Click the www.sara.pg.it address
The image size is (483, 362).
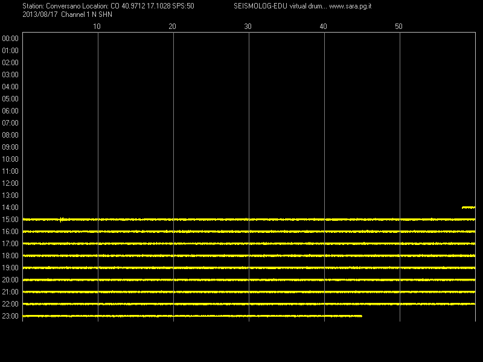350,6
